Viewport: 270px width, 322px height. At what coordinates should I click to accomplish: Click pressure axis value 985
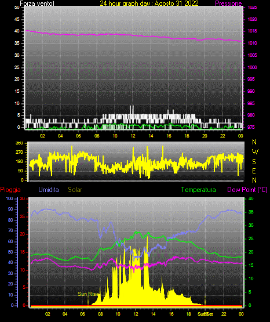click(251, 103)
